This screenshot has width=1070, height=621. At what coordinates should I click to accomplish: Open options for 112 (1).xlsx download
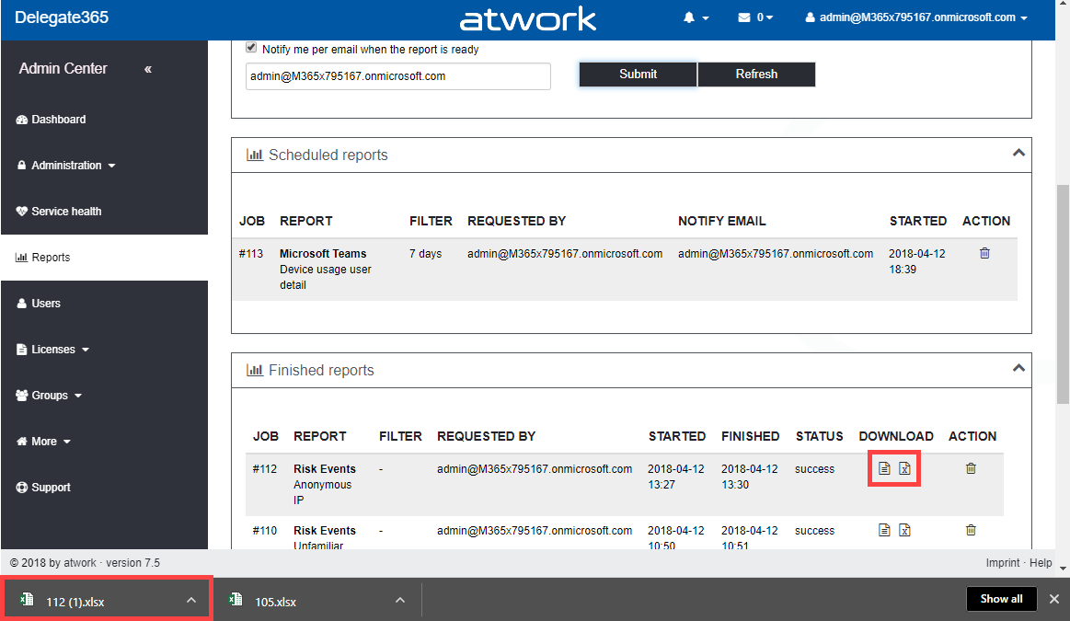(191, 601)
